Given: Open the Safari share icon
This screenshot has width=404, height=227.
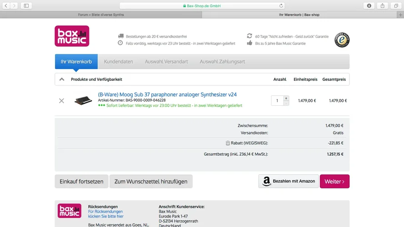Looking at the screenshot, I should tap(382, 5).
